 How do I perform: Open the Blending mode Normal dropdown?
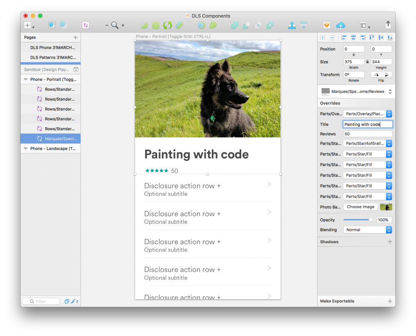[x=367, y=230]
